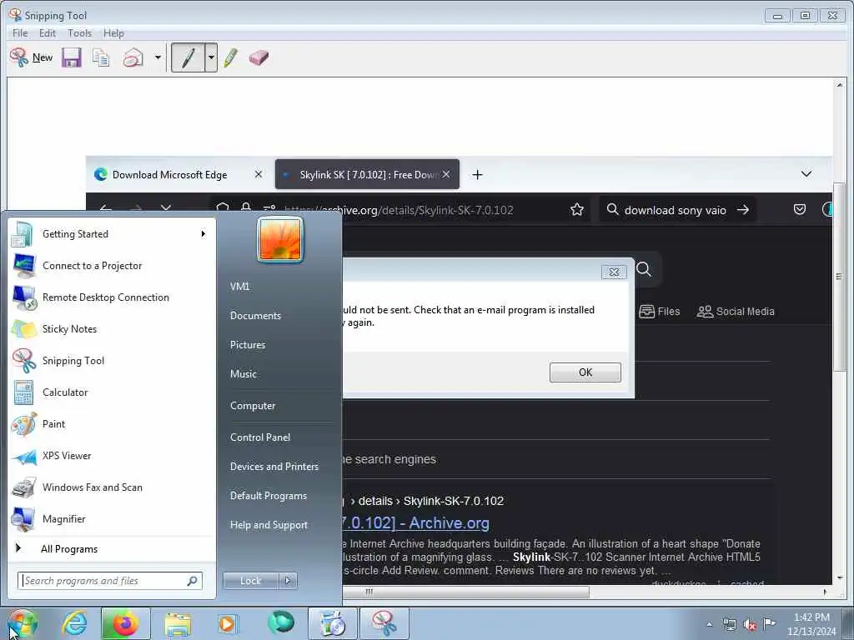The height and width of the screenshot is (640, 854).
Task: Select the Highlighter tool
Action: [x=231, y=57]
